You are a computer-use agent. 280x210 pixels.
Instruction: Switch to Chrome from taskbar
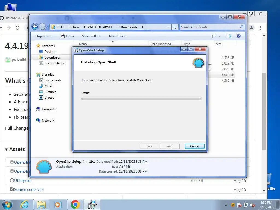point(75,205)
